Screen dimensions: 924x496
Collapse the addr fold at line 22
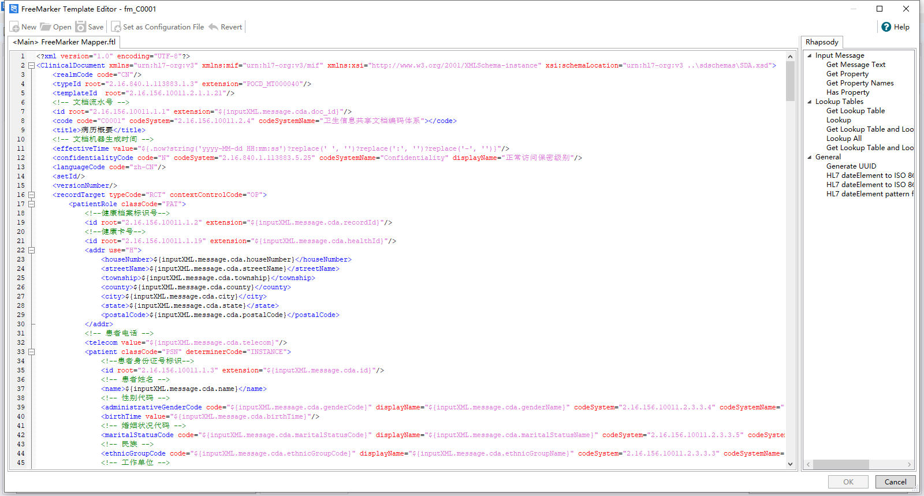point(32,250)
